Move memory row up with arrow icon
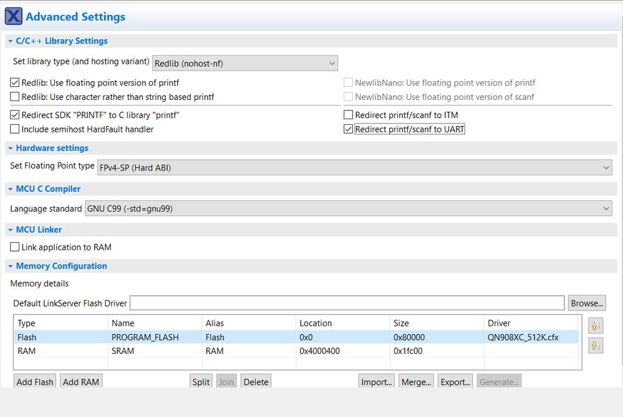 pos(595,325)
